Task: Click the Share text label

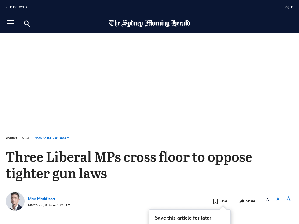Action: tap(251, 201)
